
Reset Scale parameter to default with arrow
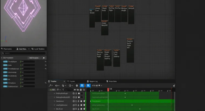(x=46, y=65)
